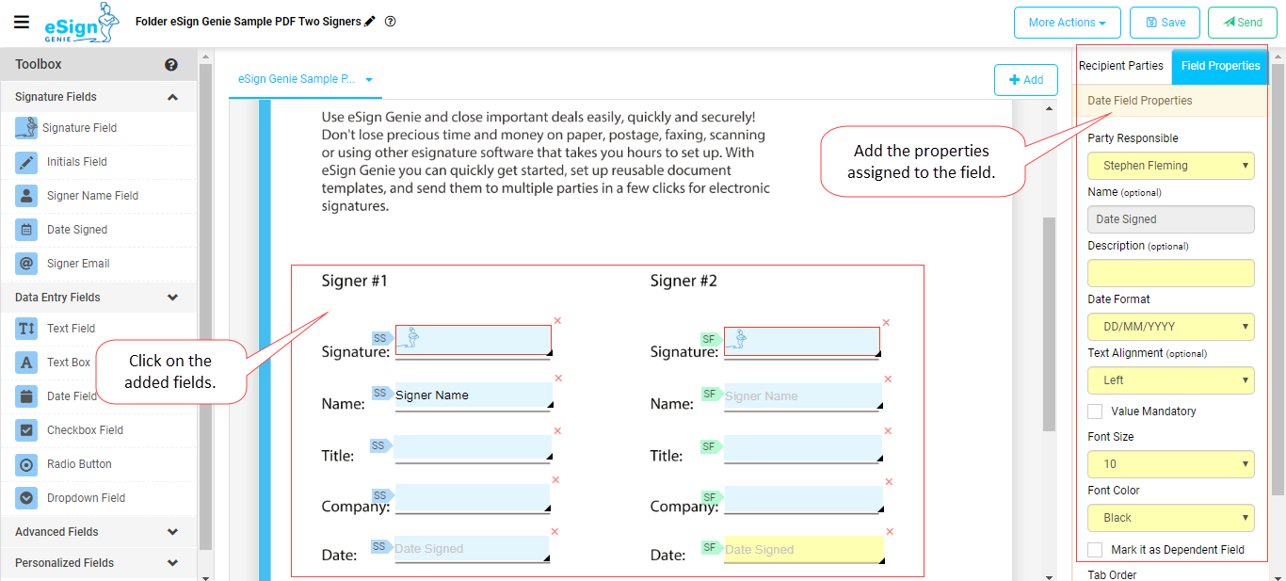Edit folder name with the pencil icon
This screenshot has width=1286, height=581.
pyautogui.click(x=370, y=21)
